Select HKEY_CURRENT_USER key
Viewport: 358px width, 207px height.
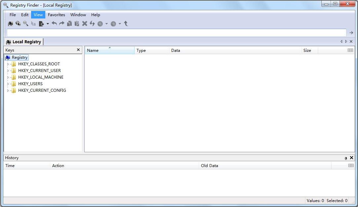pos(39,71)
